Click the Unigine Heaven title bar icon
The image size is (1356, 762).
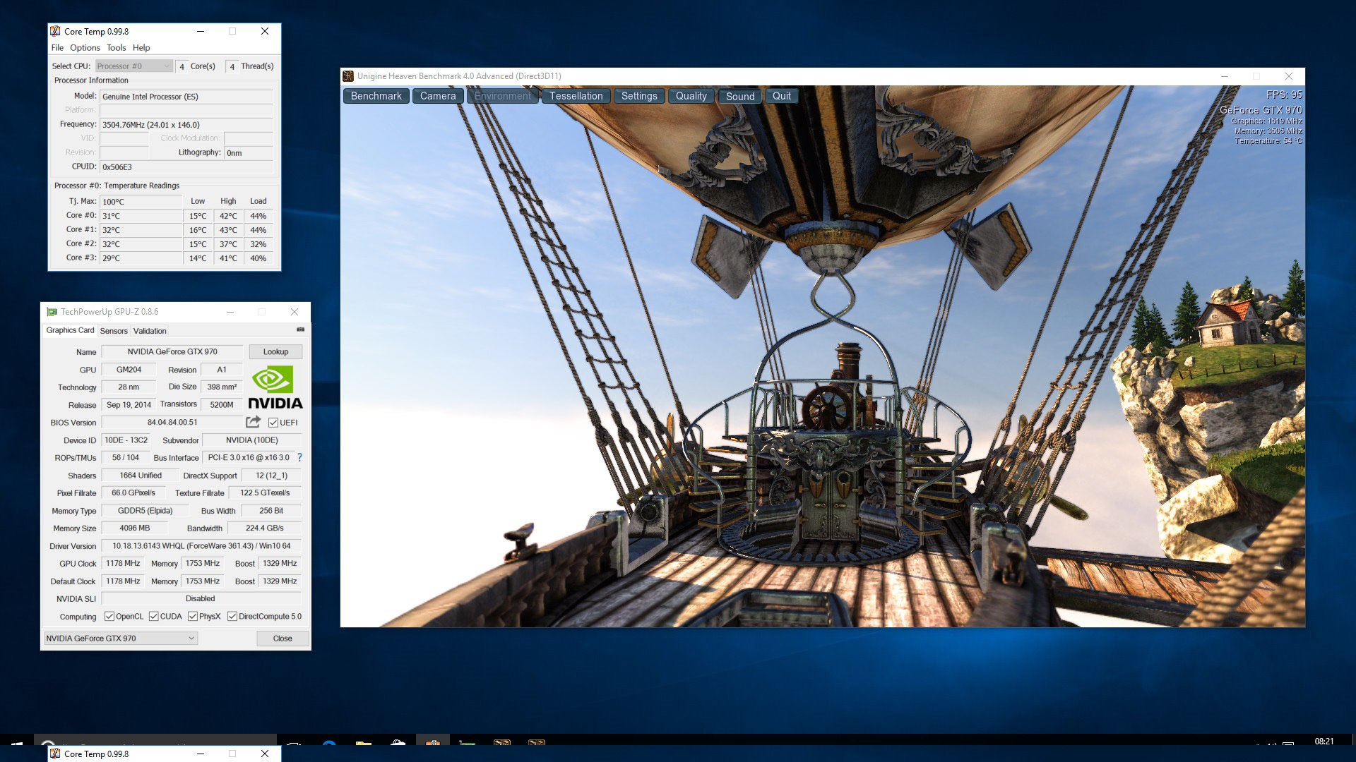click(x=348, y=76)
